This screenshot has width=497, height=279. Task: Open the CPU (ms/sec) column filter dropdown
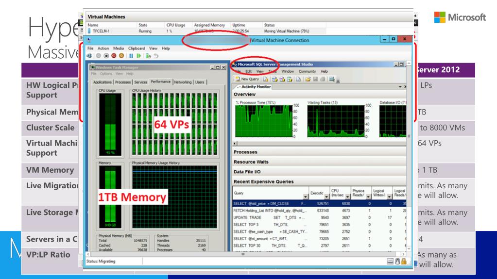point(348,197)
